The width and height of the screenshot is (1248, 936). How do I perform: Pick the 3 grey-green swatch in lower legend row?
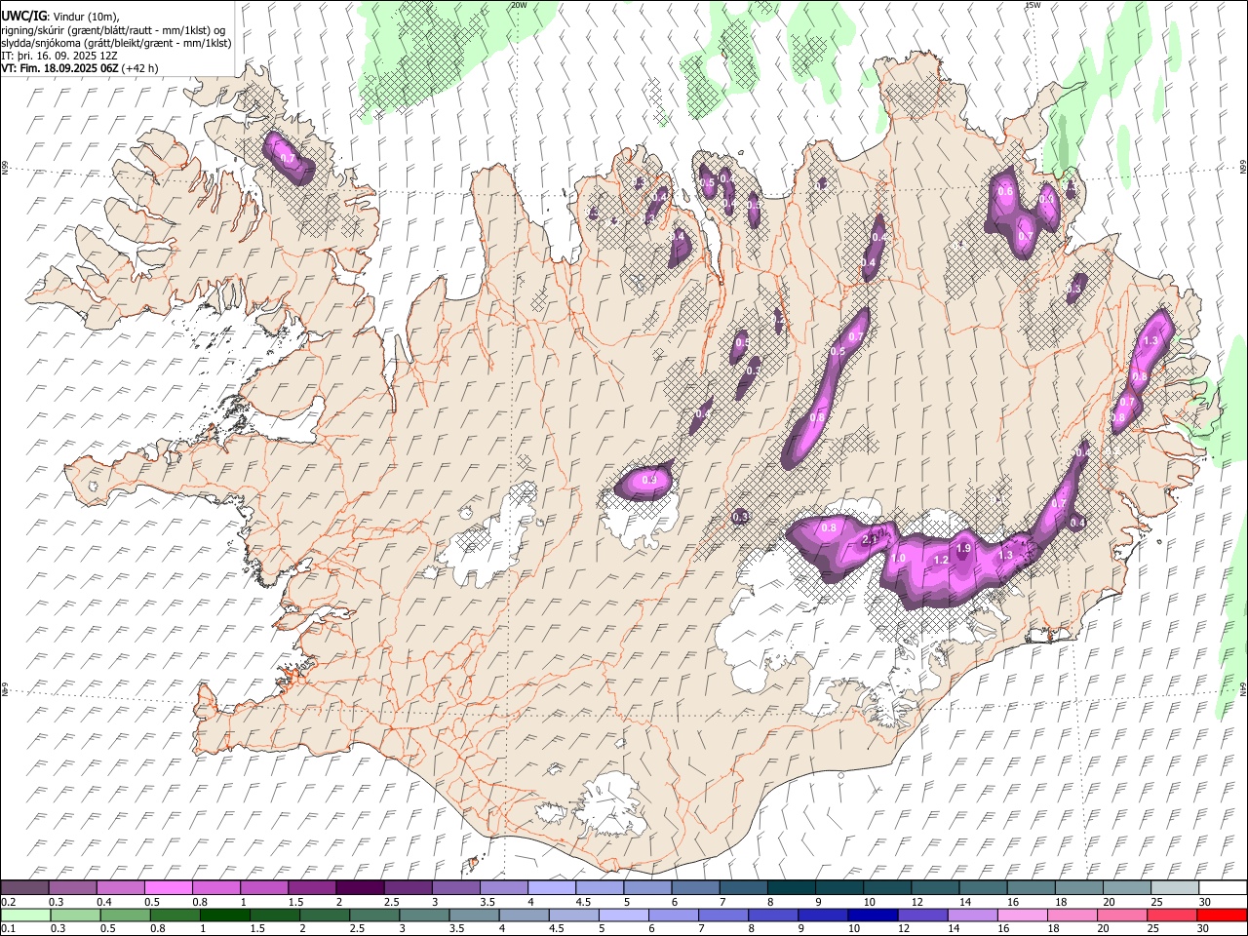coord(423,916)
